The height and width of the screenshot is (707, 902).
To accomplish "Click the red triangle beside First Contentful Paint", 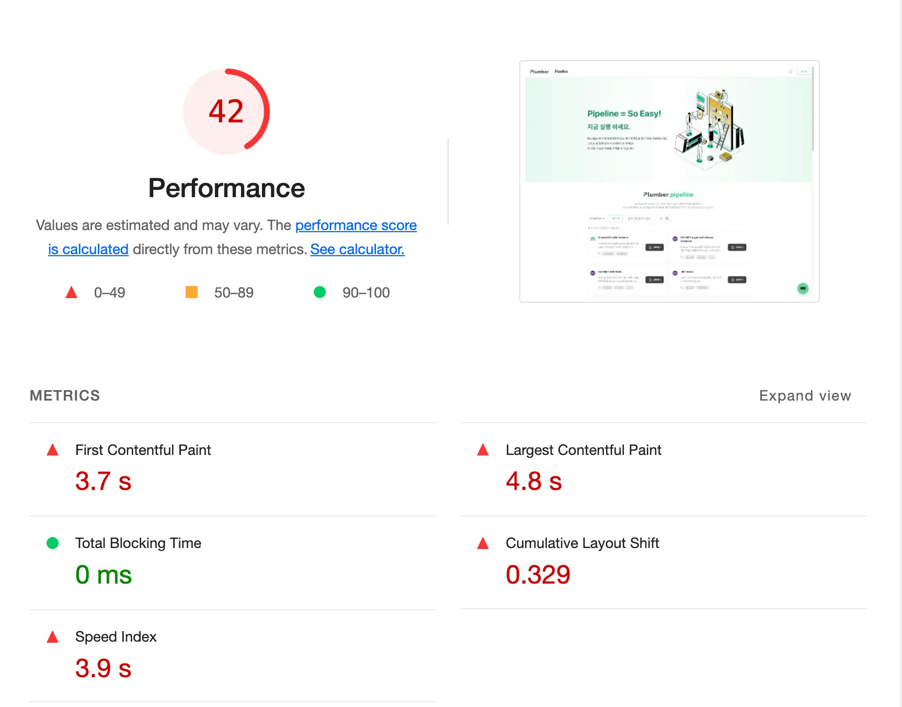I will tap(53, 450).
